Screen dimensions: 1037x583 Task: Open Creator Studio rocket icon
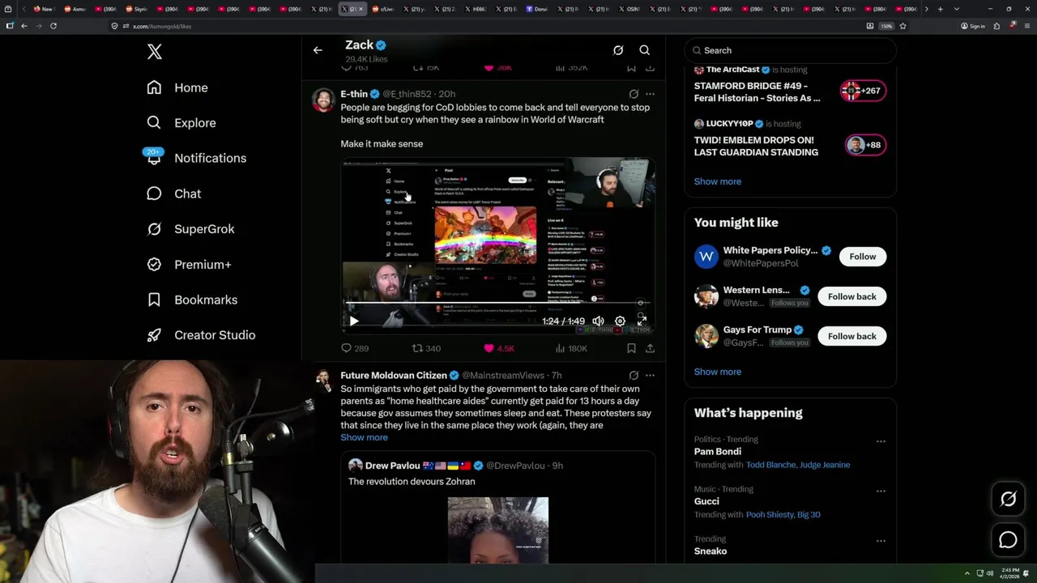[x=154, y=334]
